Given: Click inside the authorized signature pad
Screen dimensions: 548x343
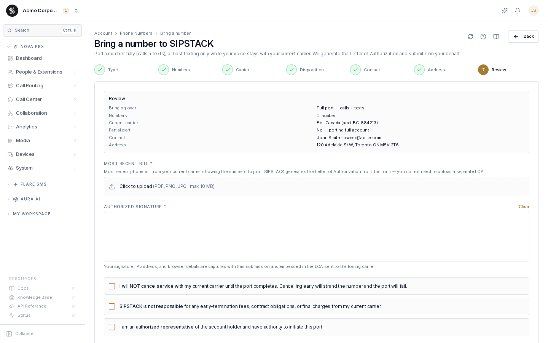Looking at the screenshot, I should point(317,237).
